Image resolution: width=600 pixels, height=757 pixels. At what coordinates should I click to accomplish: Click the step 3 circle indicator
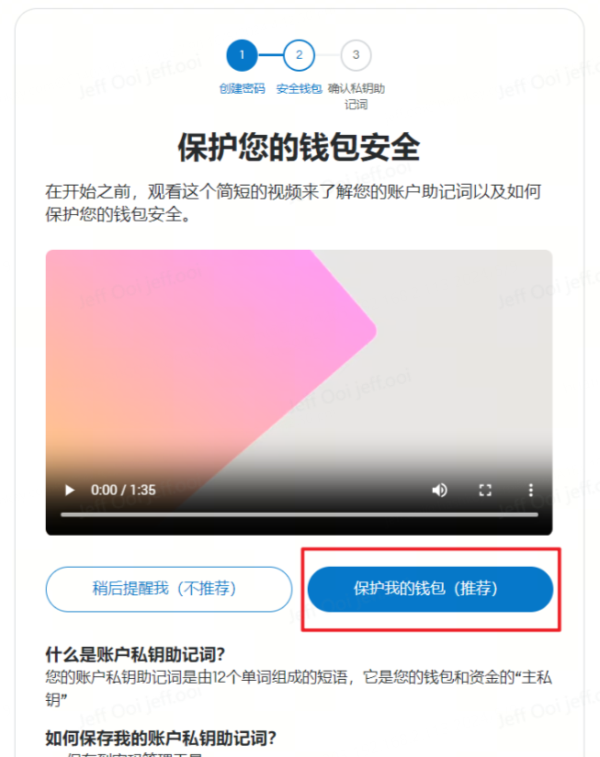click(x=356, y=55)
